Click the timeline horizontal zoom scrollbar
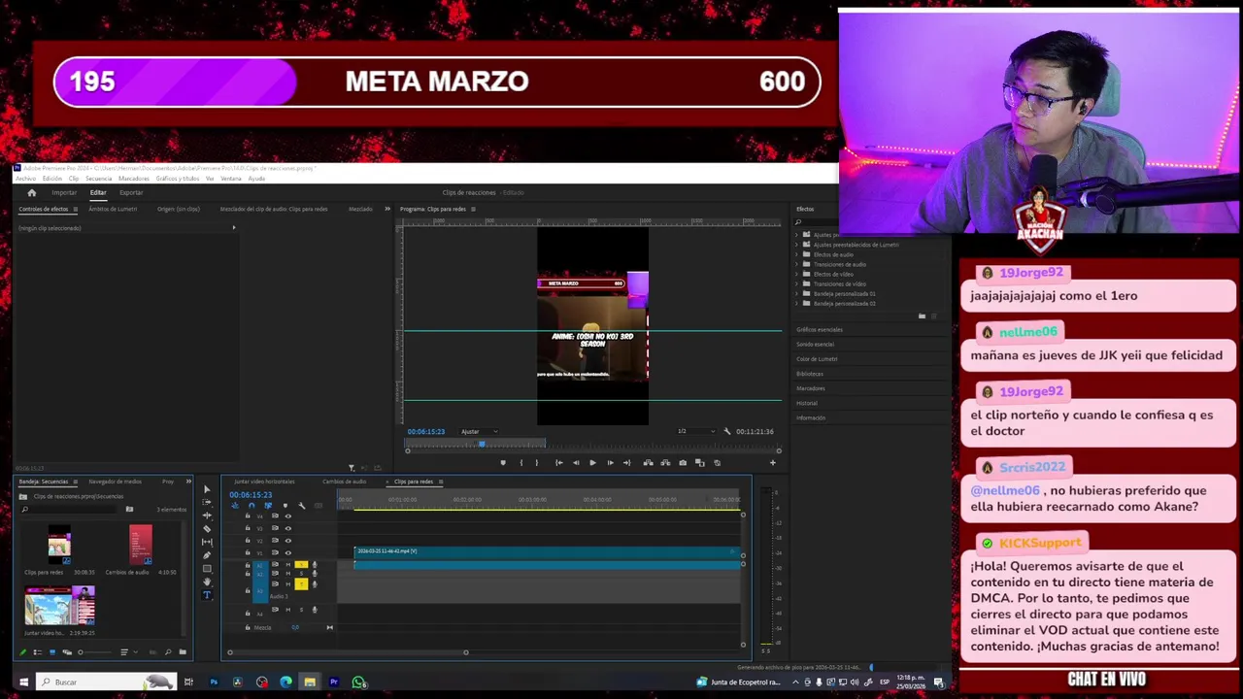Image resolution: width=1243 pixels, height=699 pixels. tap(348, 652)
